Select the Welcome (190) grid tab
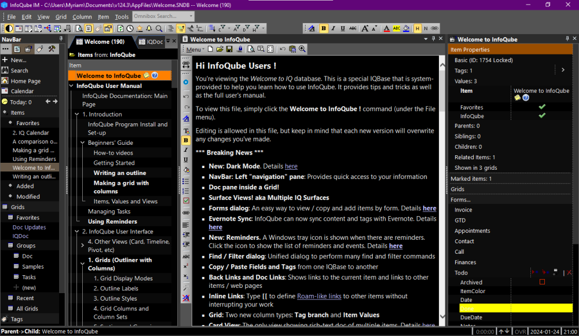Image resolution: width=579 pixels, height=336 pixels. pos(100,42)
